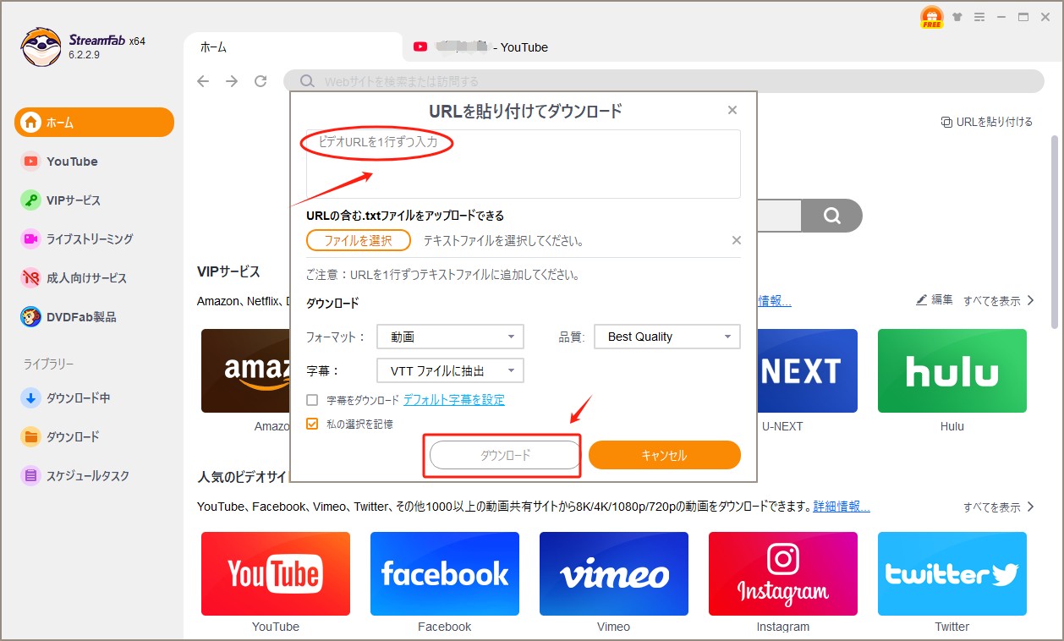Click the t-shirt skin icon
This screenshot has width=1064, height=641.
click(957, 17)
